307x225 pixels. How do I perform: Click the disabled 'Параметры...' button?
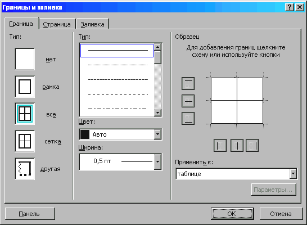coord(273,190)
